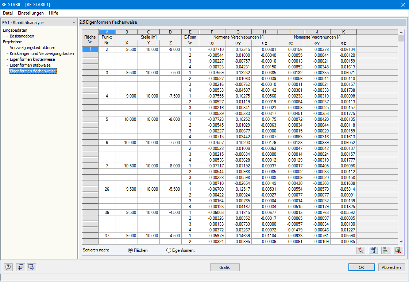The image size is (409, 282).
Task: Open the Einstellungen menu
Action: 31,13
